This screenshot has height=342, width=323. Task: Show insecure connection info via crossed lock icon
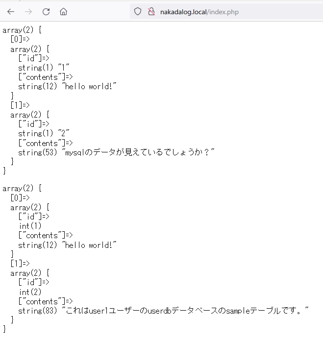151,11
